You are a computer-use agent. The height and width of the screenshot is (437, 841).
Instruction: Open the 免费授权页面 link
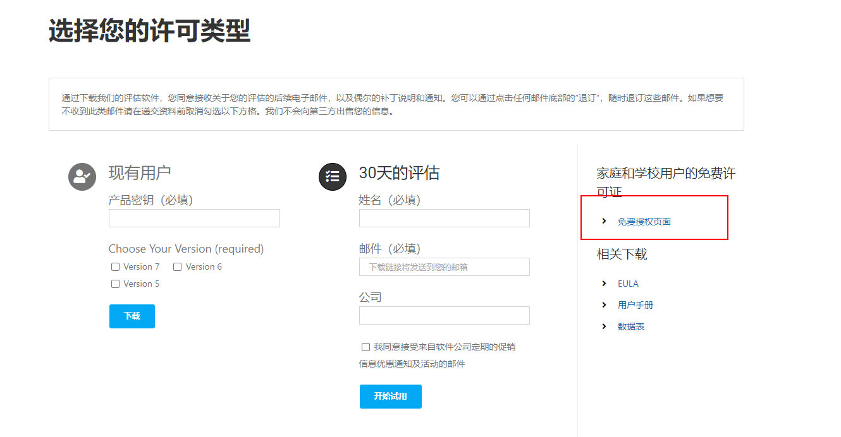(x=644, y=222)
